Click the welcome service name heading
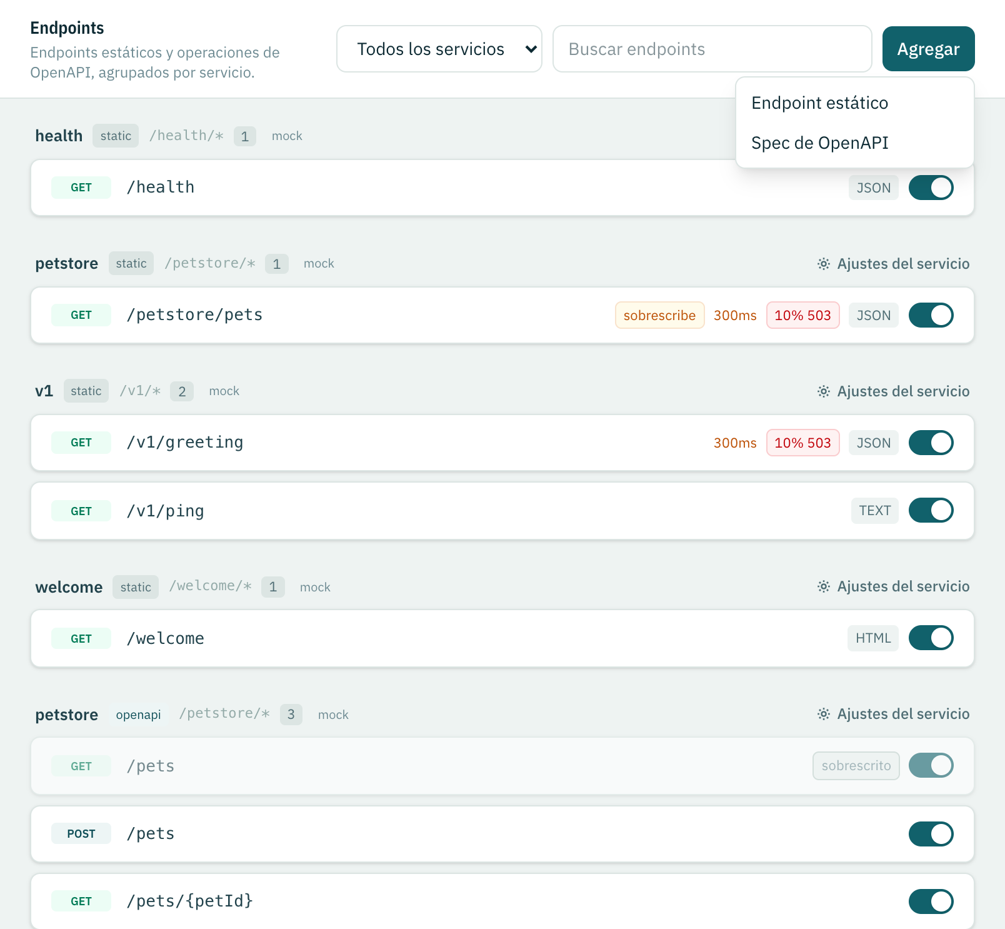This screenshot has height=929, width=1005. tap(69, 587)
